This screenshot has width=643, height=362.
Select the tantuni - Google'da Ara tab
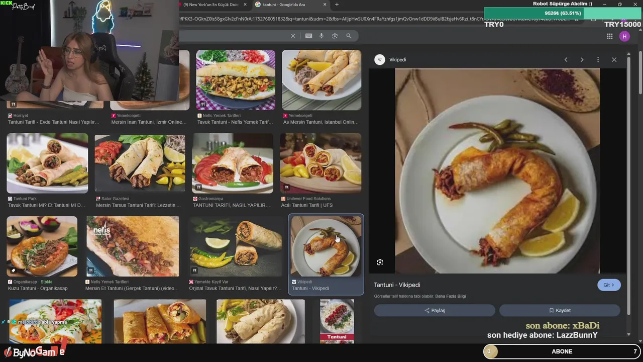pyautogui.click(x=285, y=5)
